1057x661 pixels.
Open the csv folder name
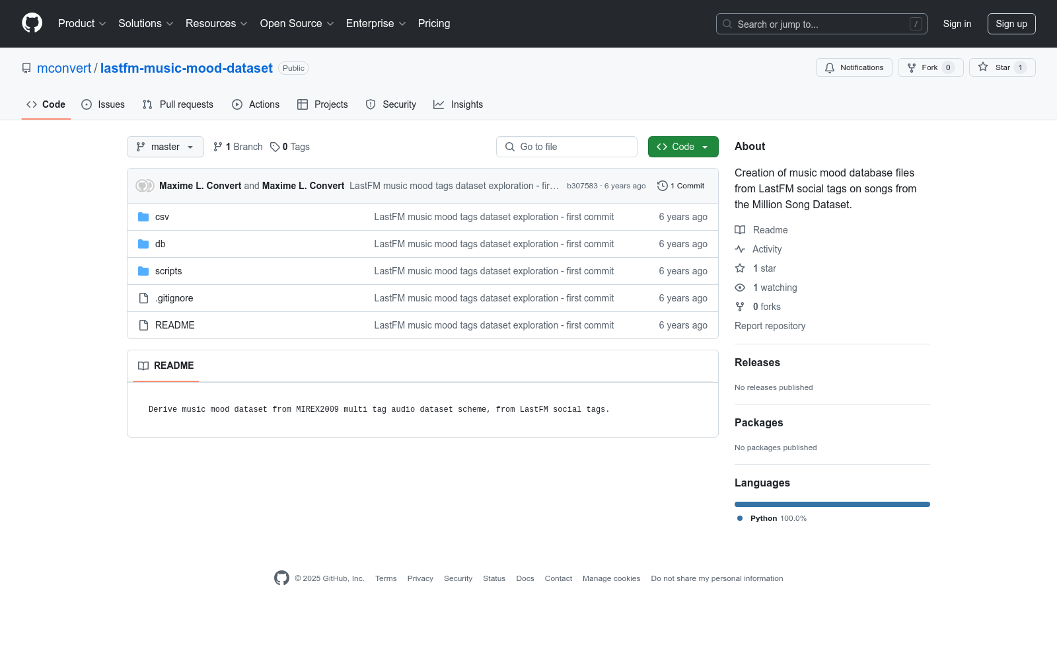tap(162, 217)
